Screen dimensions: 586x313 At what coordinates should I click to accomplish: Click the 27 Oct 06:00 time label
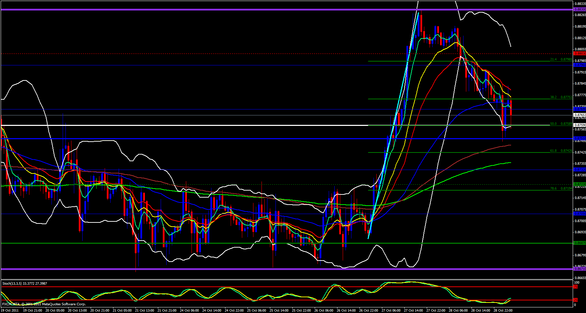click(x=391, y=310)
